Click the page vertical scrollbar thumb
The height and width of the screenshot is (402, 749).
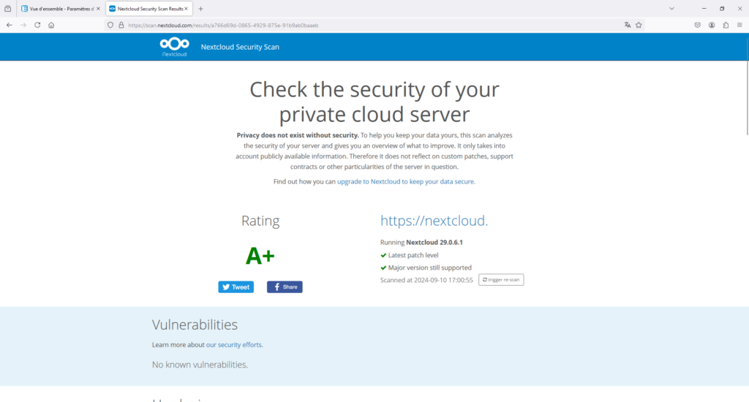[x=747, y=85]
